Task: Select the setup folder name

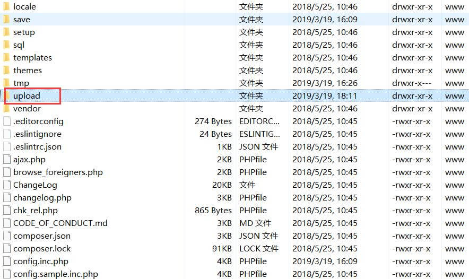Action: pyautogui.click(x=24, y=32)
